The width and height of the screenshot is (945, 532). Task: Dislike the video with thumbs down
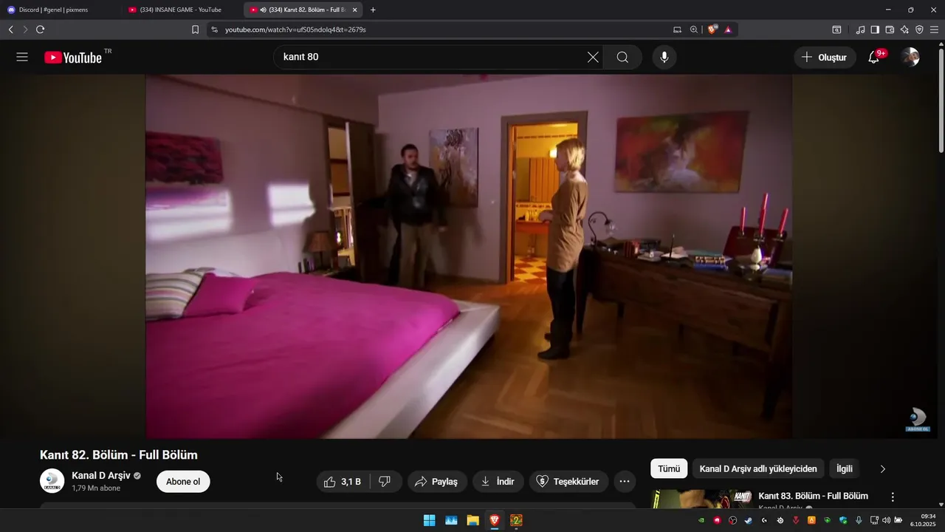(x=385, y=482)
